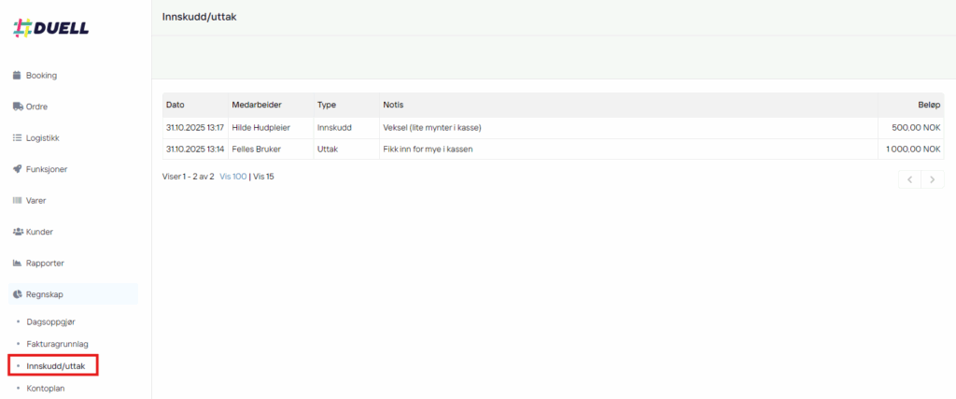956x399 pixels.
Task: Open Kontoplan submenu item
Action: click(x=46, y=388)
